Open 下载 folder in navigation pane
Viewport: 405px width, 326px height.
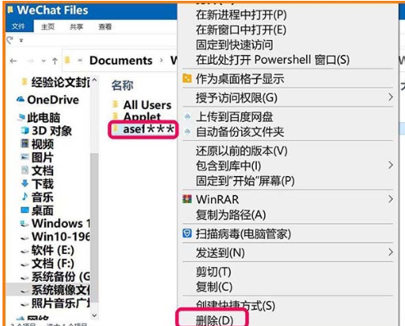click(43, 184)
